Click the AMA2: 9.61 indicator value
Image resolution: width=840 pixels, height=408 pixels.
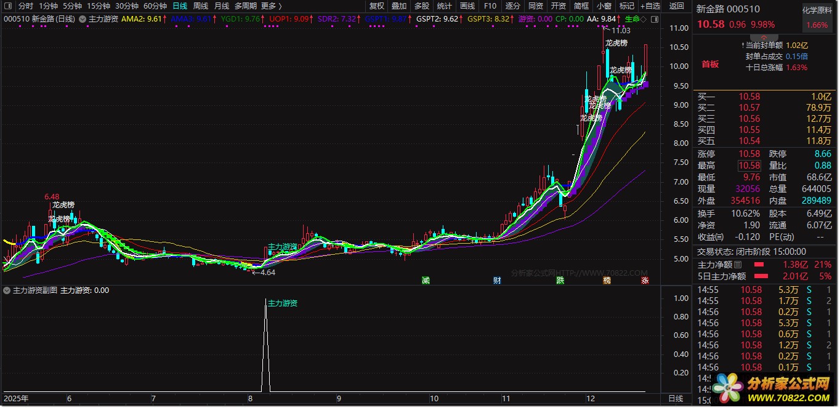coord(143,19)
